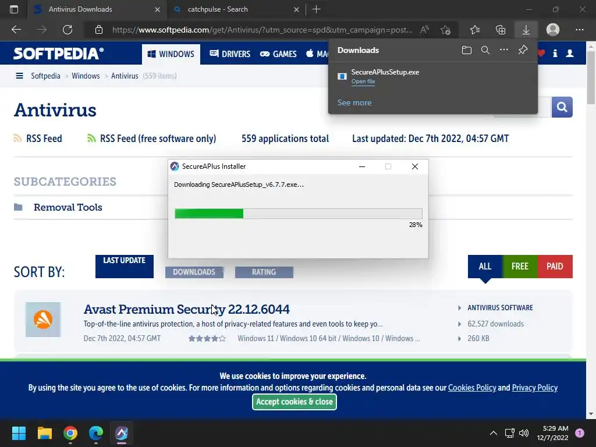Open the GAMES category

pyautogui.click(x=278, y=54)
